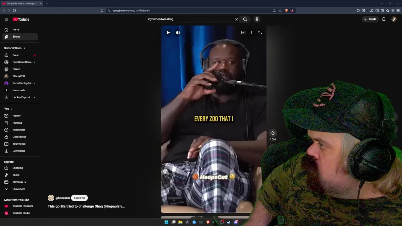The height and width of the screenshot is (226, 402).
Task: Open Shopping under Explore
Action: click(20, 168)
